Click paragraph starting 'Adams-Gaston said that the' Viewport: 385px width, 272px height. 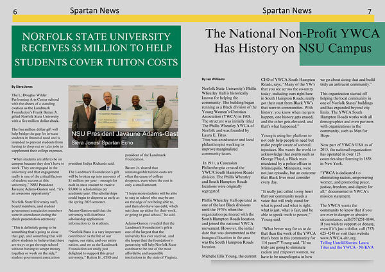point(90,217)
